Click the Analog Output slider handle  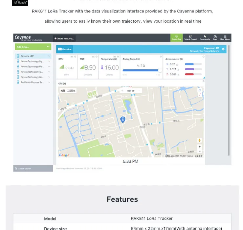160,70
